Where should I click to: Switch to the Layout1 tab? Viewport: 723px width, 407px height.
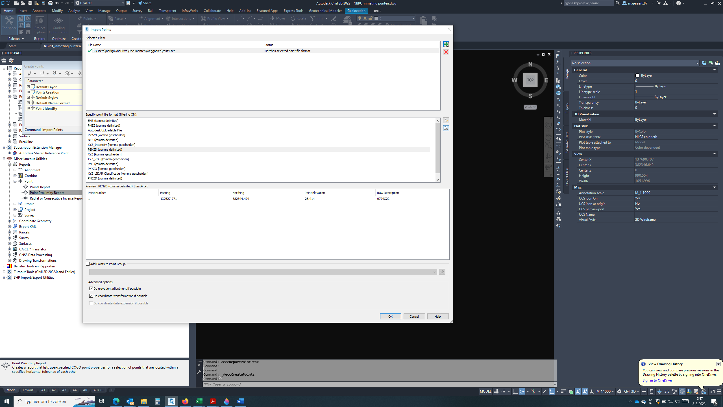[29, 390]
